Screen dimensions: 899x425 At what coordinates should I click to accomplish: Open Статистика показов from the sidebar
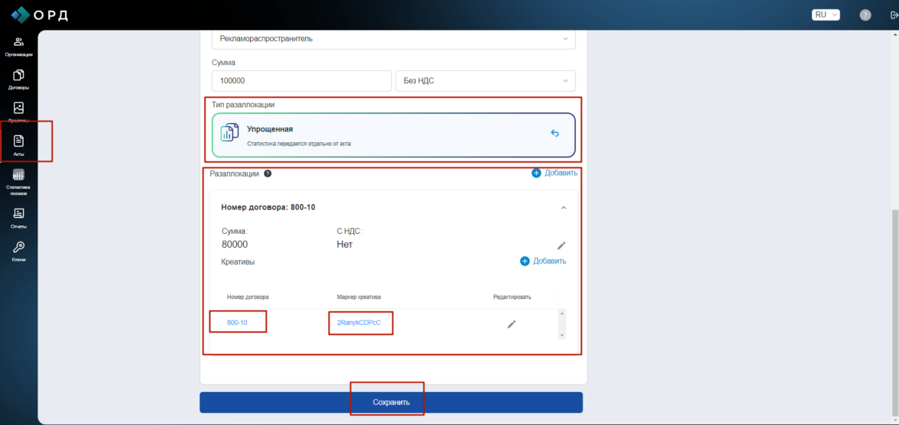(18, 182)
